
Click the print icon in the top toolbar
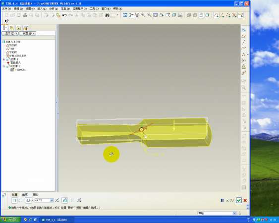pyautogui.click(x=25, y=15)
